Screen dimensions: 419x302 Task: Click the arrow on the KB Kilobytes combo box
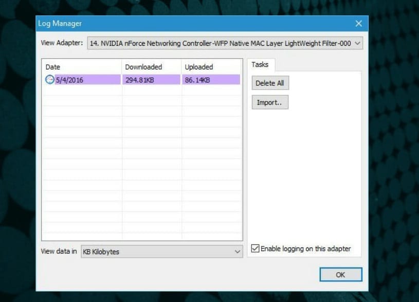237,252
